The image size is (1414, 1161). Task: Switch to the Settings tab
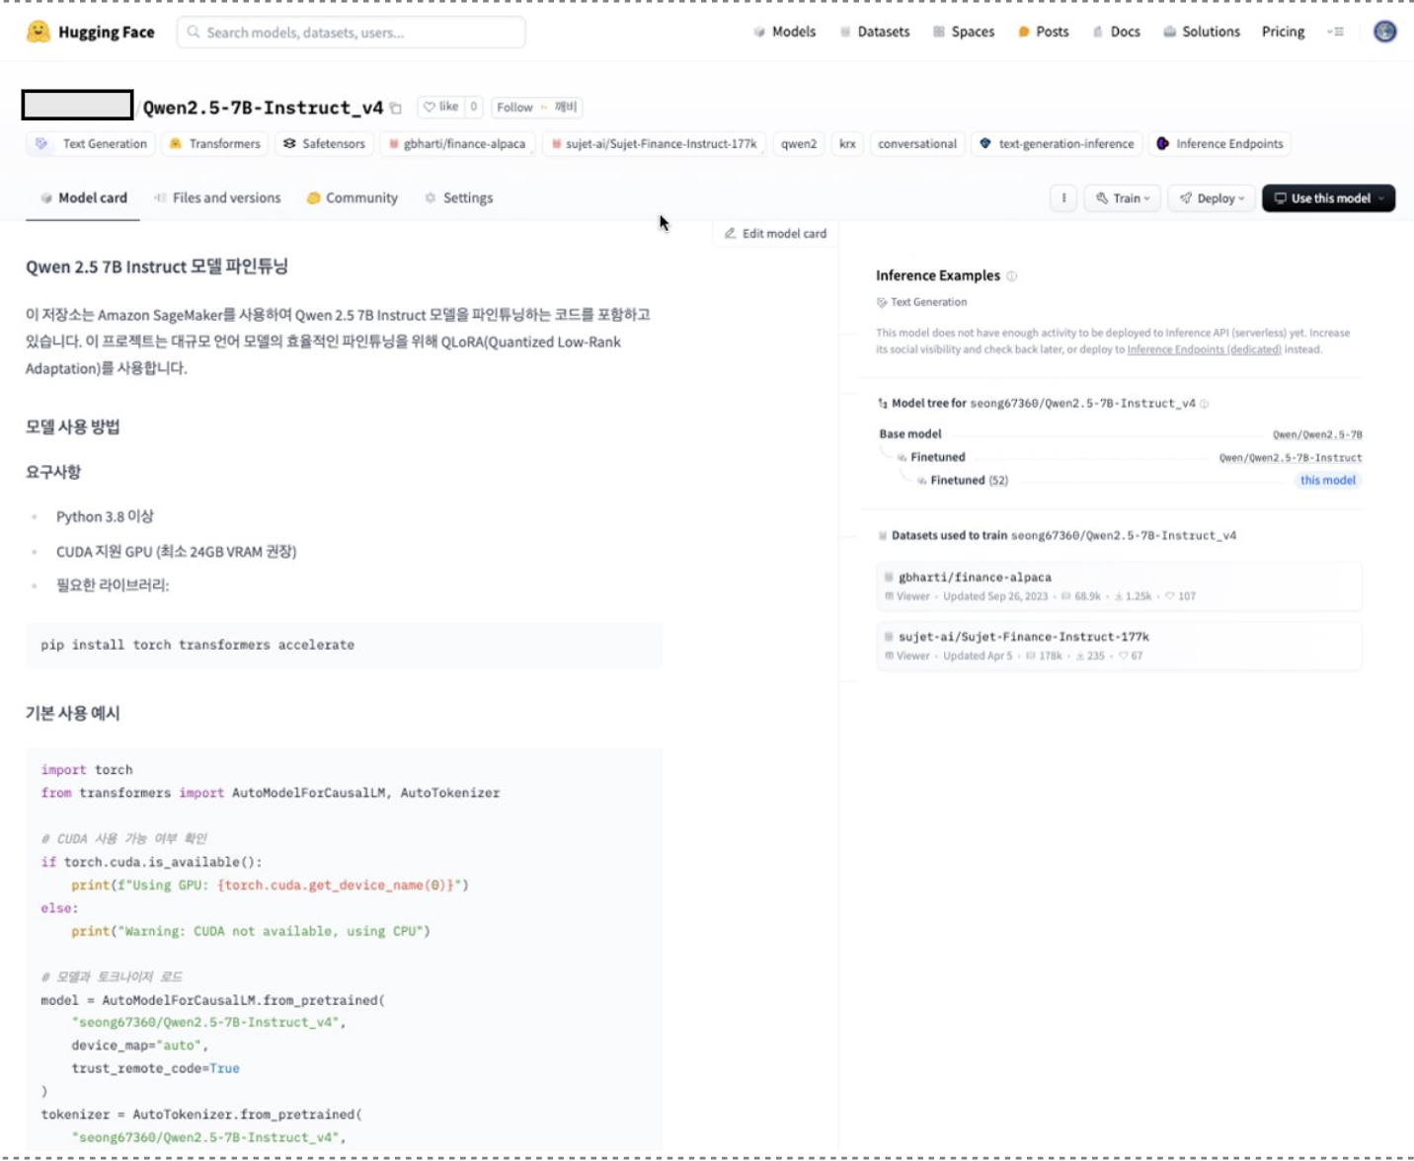459,198
